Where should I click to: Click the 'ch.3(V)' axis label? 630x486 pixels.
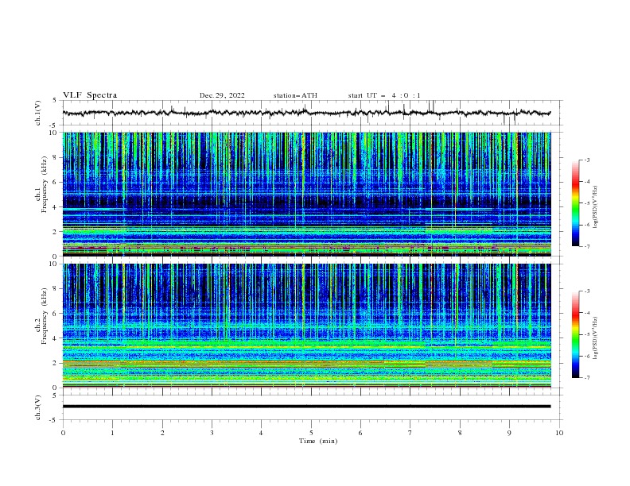click(38, 407)
